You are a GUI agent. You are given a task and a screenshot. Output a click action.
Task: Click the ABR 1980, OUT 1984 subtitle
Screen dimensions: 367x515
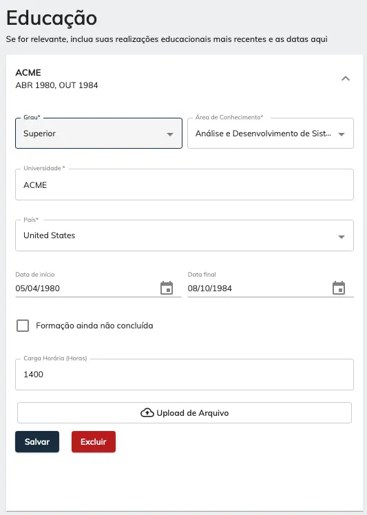click(x=56, y=85)
